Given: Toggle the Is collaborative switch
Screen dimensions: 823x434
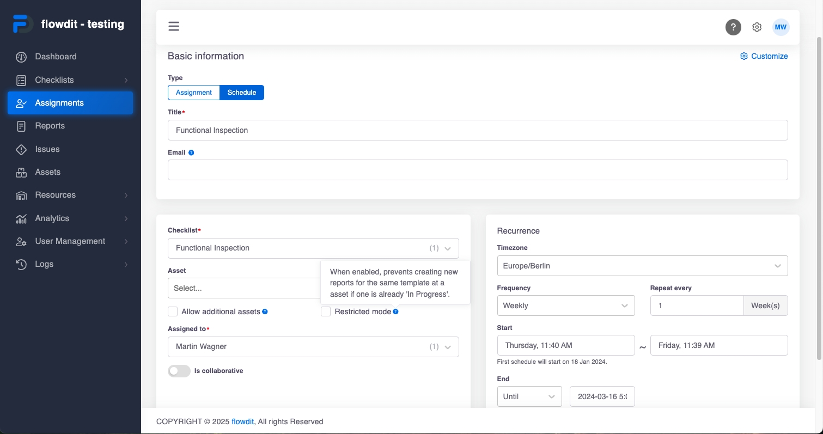Looking at the screenshot, I should pos(179,371).
